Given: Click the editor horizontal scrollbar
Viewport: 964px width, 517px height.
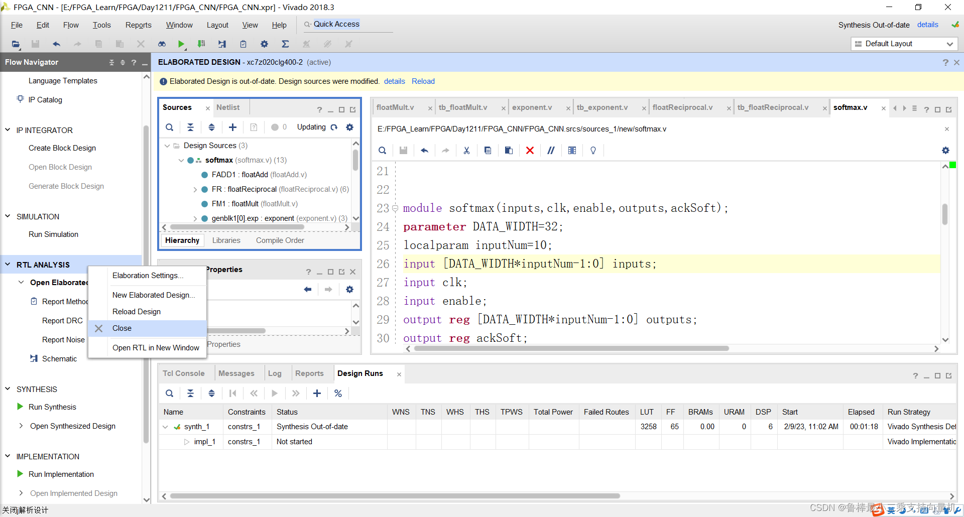Looking at the screenshot, I should tap(571, 348).
